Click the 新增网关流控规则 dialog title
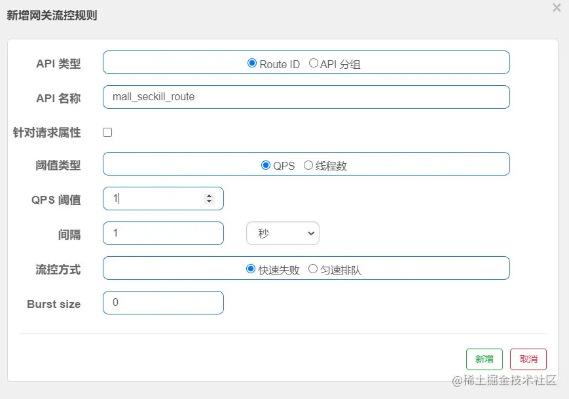 click(x=52, y=15)
